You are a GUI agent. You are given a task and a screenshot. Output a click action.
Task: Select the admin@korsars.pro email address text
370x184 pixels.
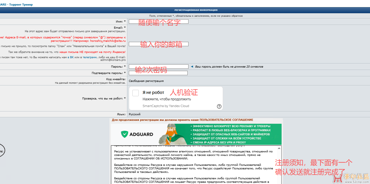(x=113, y=60)
